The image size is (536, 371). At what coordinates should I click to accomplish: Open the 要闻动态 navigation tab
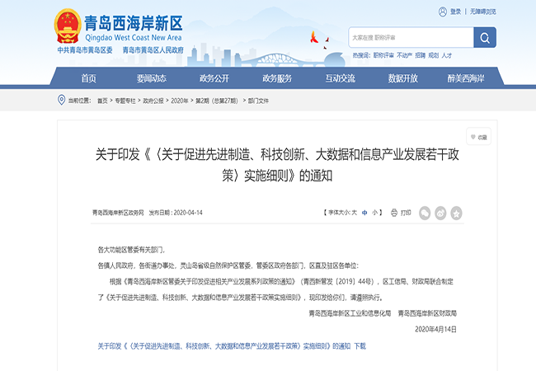coord(152,78)
